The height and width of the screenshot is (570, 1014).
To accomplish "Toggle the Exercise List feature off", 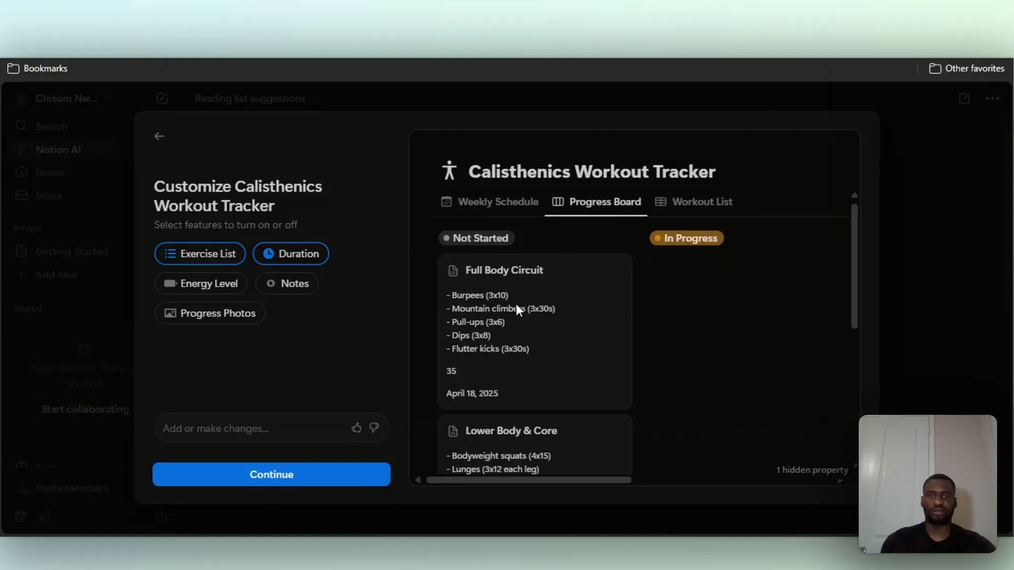I will click(200, 254).
